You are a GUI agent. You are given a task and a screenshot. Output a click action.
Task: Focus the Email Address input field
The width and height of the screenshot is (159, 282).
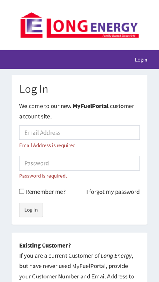tap(79, 132)
